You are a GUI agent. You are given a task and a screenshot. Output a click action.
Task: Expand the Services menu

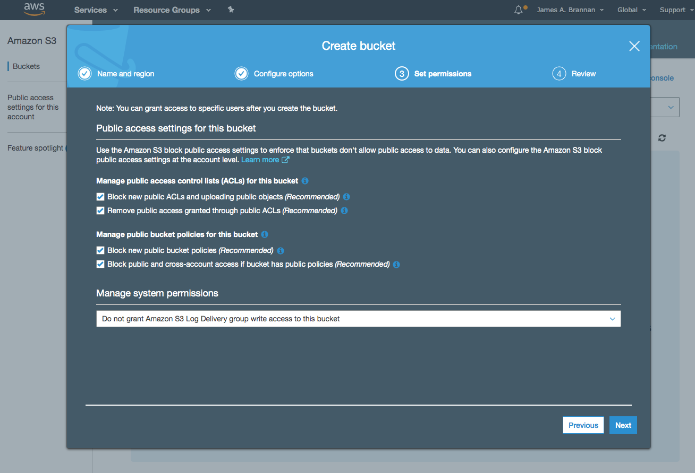(96, 10)
